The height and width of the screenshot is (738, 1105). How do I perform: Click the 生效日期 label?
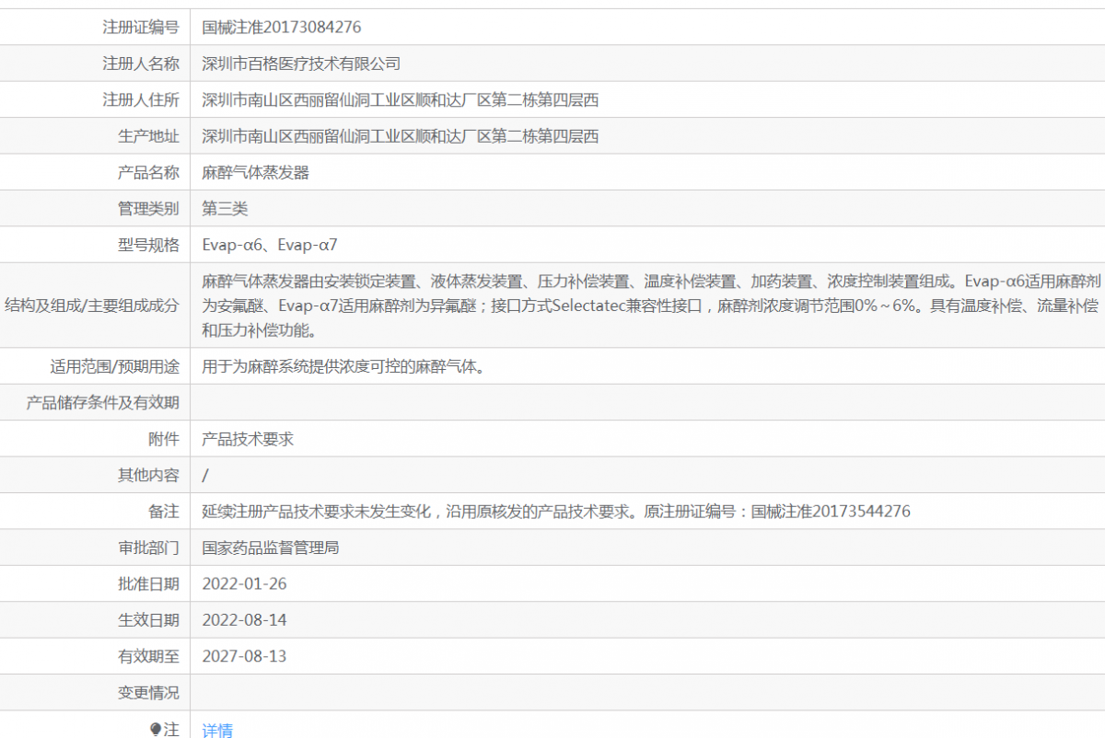coord(148,620)
